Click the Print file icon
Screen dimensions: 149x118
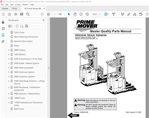coord(22,14)
